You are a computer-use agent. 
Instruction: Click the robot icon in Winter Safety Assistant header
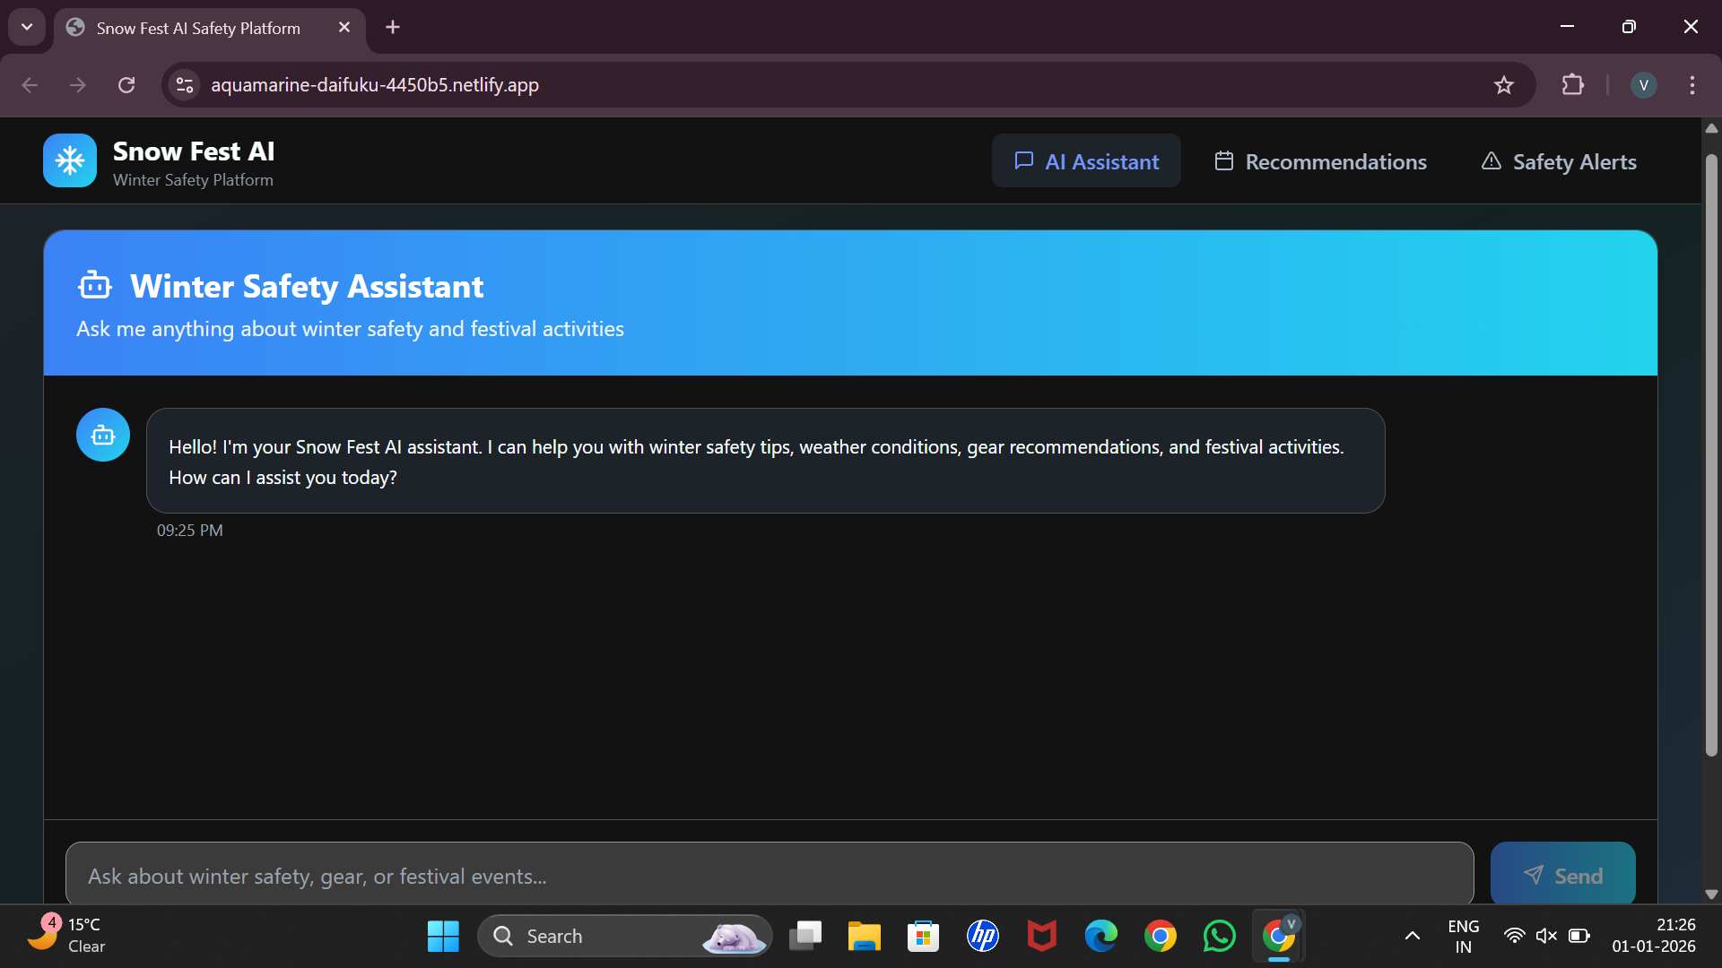coord(94,286)
